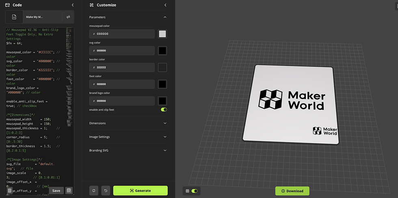Image resolution: width=398 pixels, height=198 pixels.
Task: Open the foot color swatch
Action: pos(162,84)
